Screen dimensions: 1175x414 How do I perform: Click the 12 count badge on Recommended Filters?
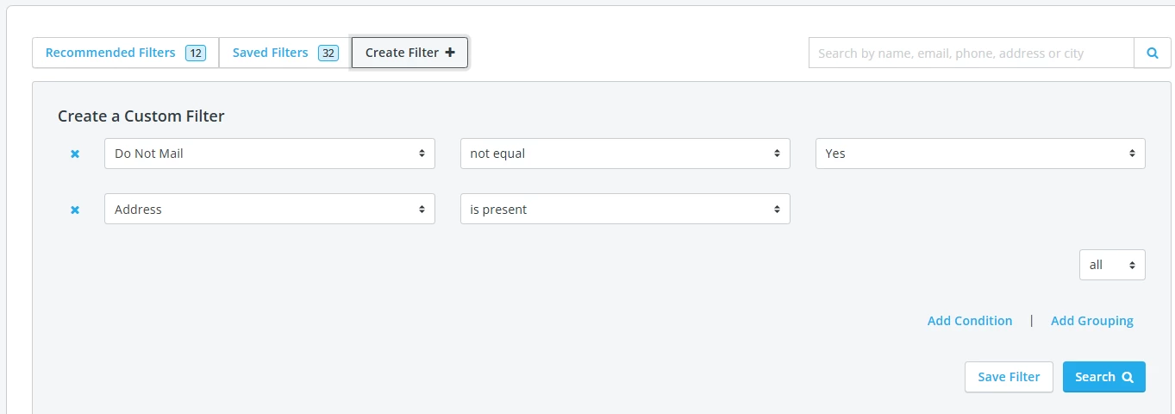(196, 53)
